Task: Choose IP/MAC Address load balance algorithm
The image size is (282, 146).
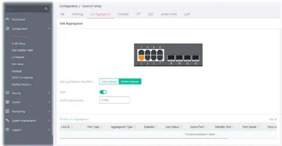Action: click(x=130, y=82)
